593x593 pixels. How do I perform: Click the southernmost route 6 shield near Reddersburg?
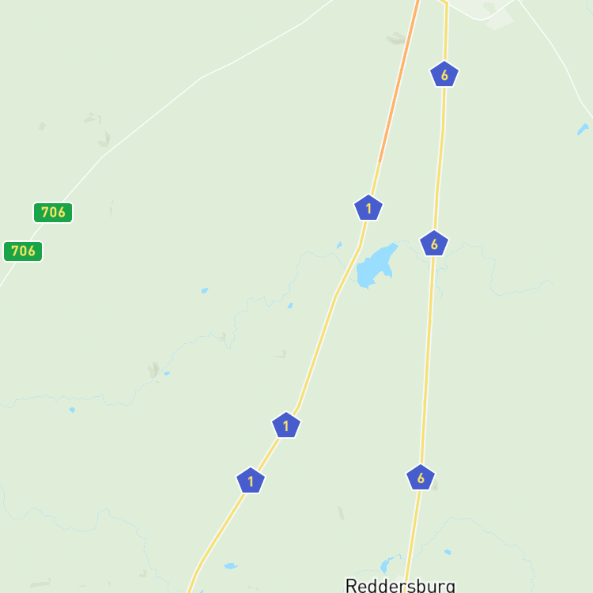point(421,478)
